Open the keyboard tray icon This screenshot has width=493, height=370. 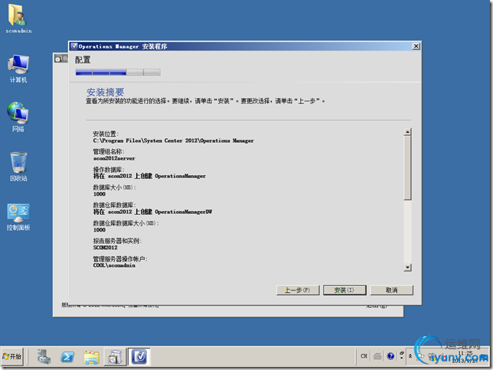pos(377,356)
